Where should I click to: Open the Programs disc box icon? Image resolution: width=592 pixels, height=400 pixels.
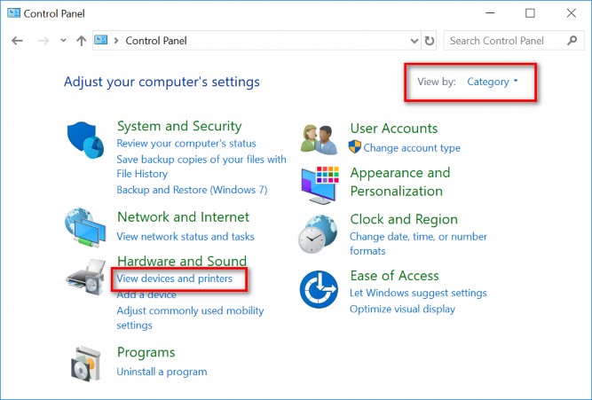[86, 361]
